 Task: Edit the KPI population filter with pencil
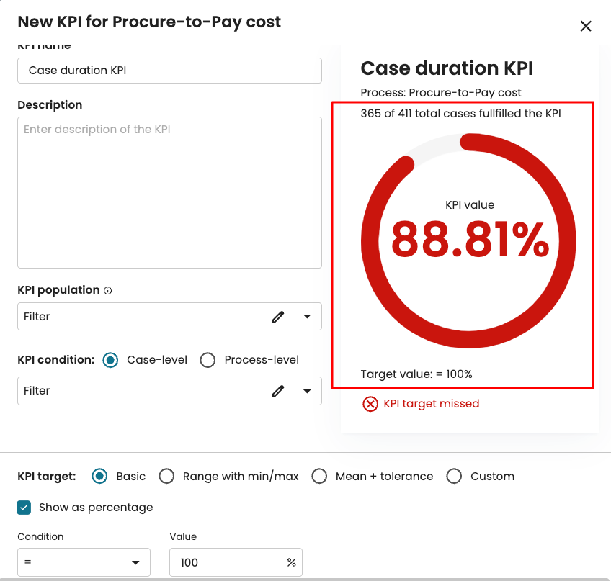[278, 317]
